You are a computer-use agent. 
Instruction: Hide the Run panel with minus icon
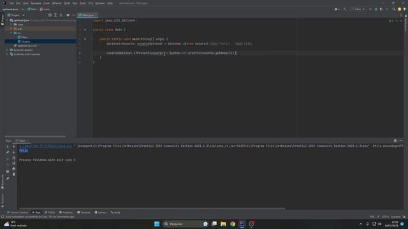click(x=401, y=141)
